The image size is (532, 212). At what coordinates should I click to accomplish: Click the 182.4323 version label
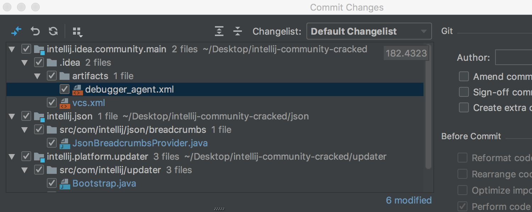(x=406, y=54)
